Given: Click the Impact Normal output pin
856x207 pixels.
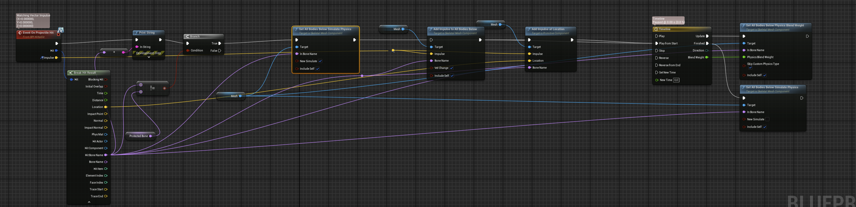Looking at the screenshot, I should 106,128.
